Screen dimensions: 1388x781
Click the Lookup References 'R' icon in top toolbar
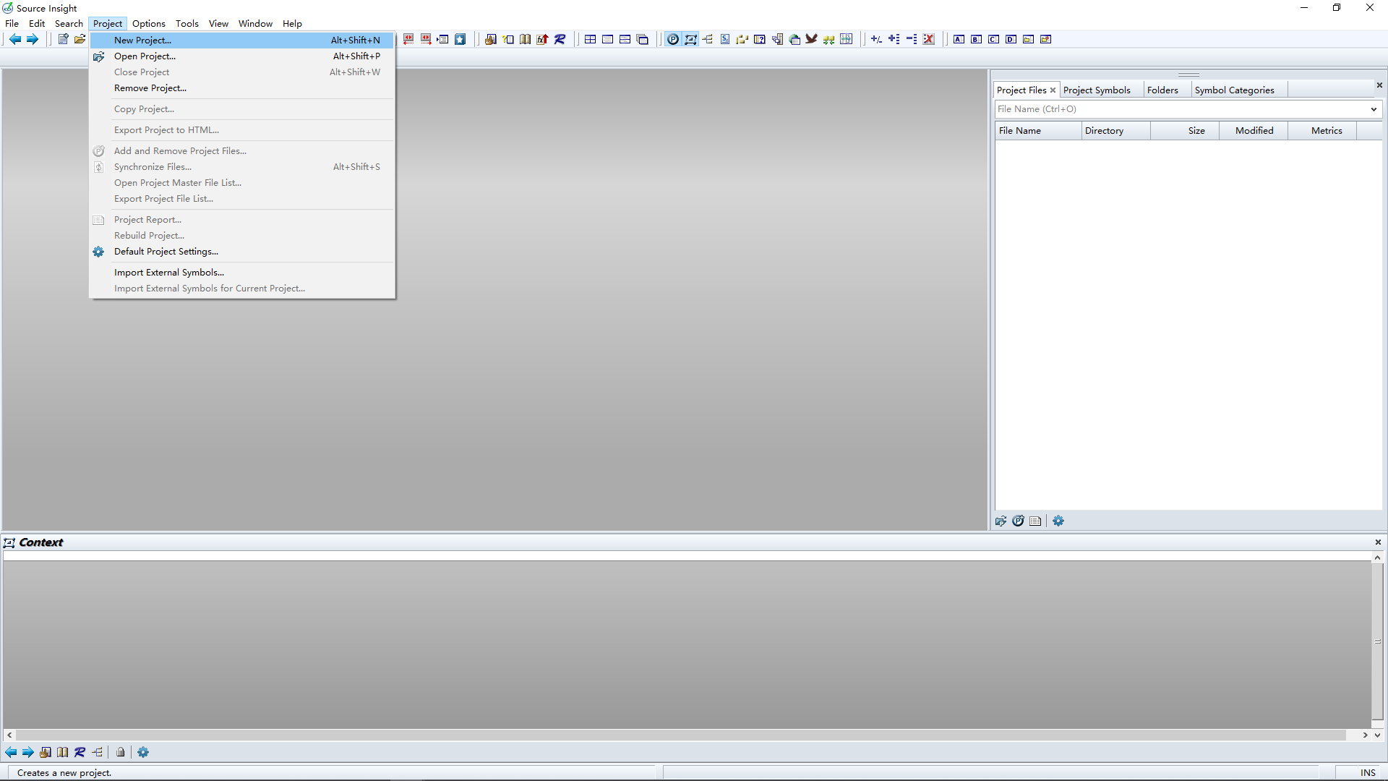(x=560, y=39)
